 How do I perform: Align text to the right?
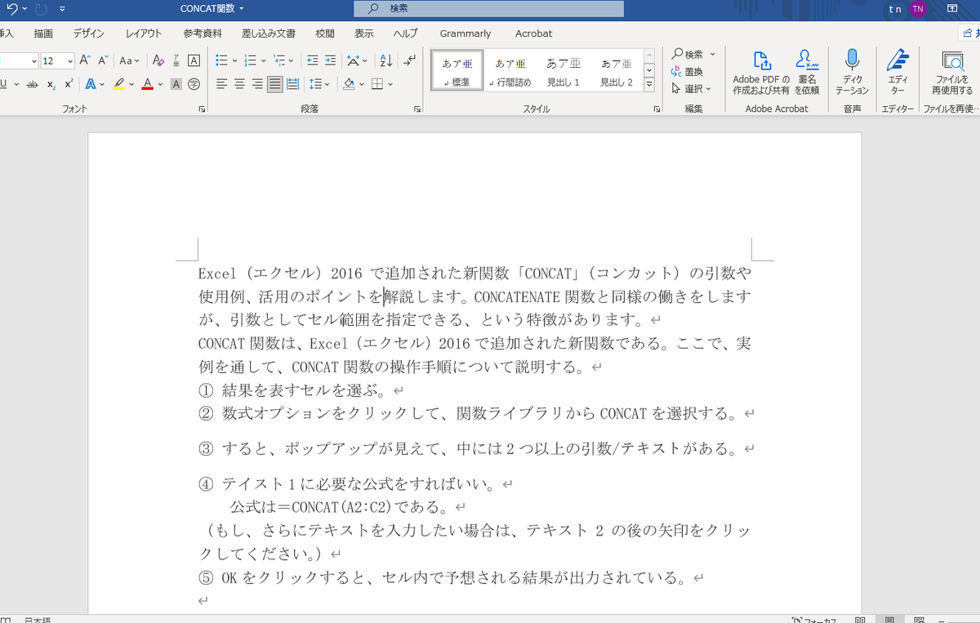[x=257, y=83]
